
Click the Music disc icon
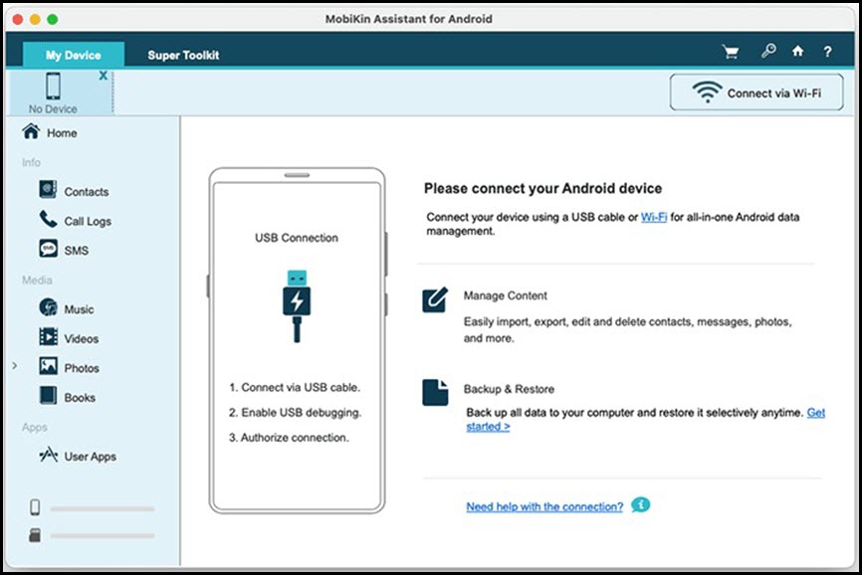(48, 307)
